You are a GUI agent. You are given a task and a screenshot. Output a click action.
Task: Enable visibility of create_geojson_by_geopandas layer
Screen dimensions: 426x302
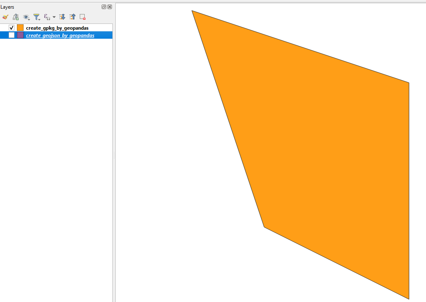(x=12, y=35)
